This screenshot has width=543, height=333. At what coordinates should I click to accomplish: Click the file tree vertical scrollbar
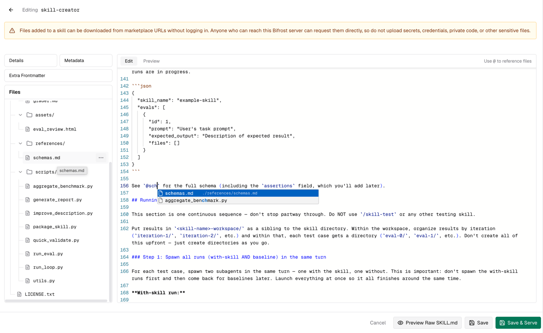(110, 232)
